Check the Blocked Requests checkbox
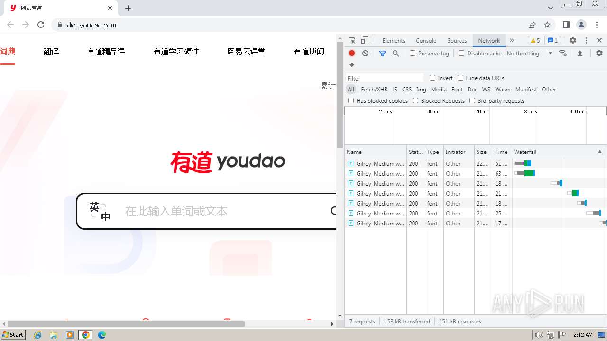Image resolution: width=607 pixels, height=341 pixels. (415, 100)
